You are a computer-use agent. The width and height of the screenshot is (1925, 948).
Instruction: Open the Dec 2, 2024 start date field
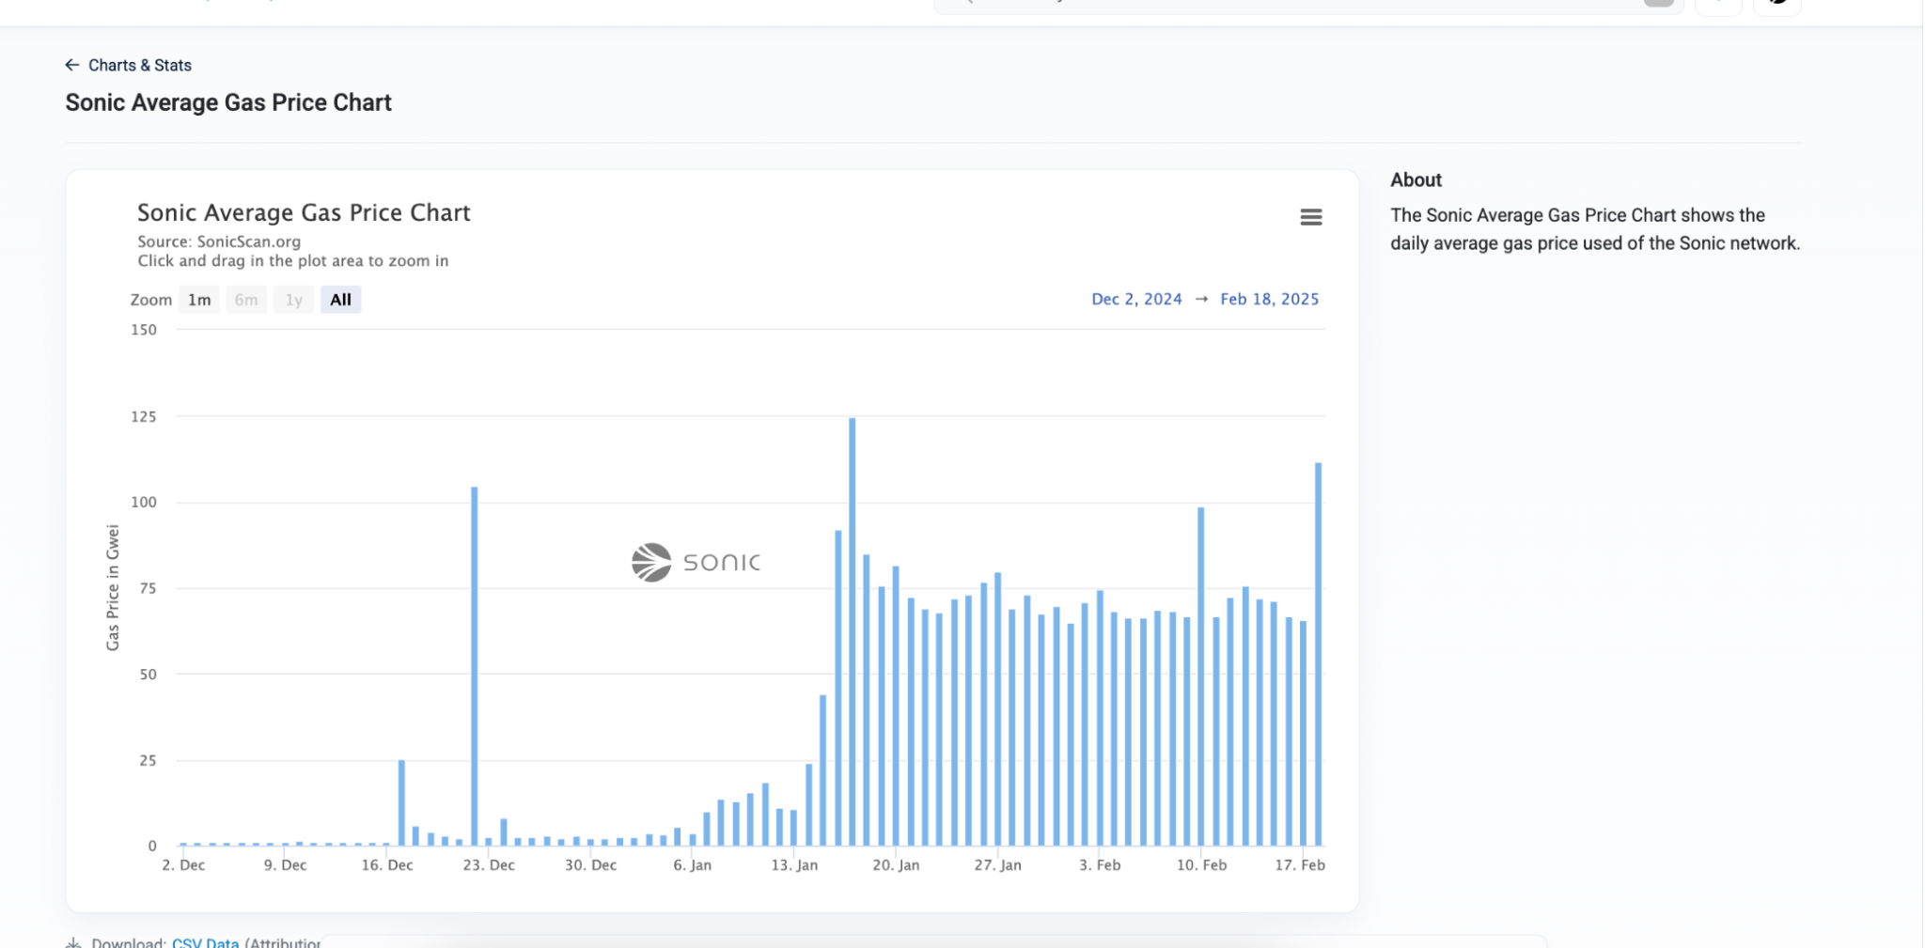1136,299
